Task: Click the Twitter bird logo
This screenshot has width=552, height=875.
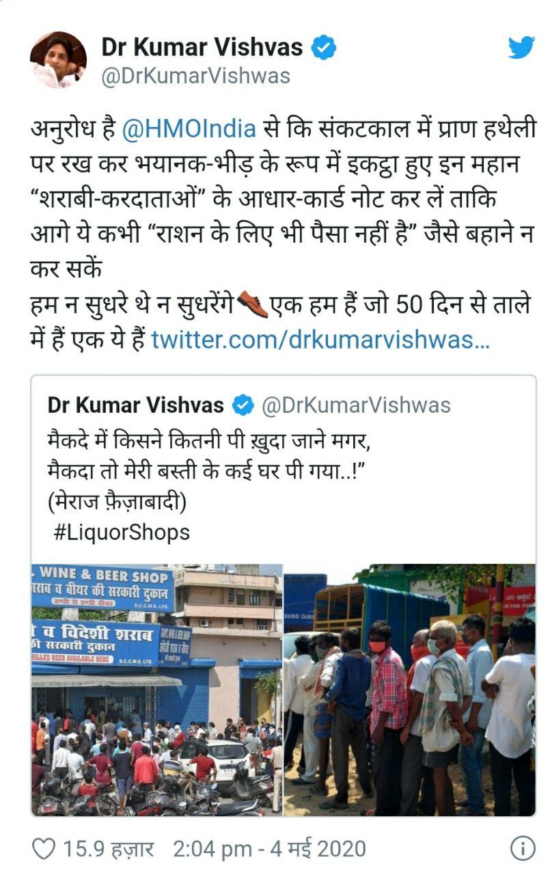Action: pos(521,47)
